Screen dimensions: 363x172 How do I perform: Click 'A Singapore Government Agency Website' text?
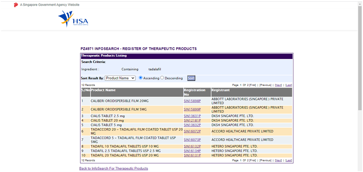click(x=49, y=5)
